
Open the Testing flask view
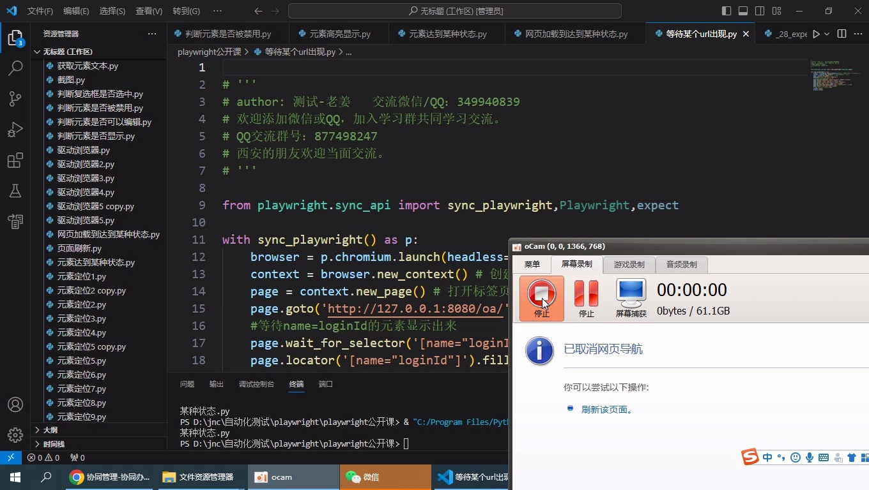(x=15, y=191)
